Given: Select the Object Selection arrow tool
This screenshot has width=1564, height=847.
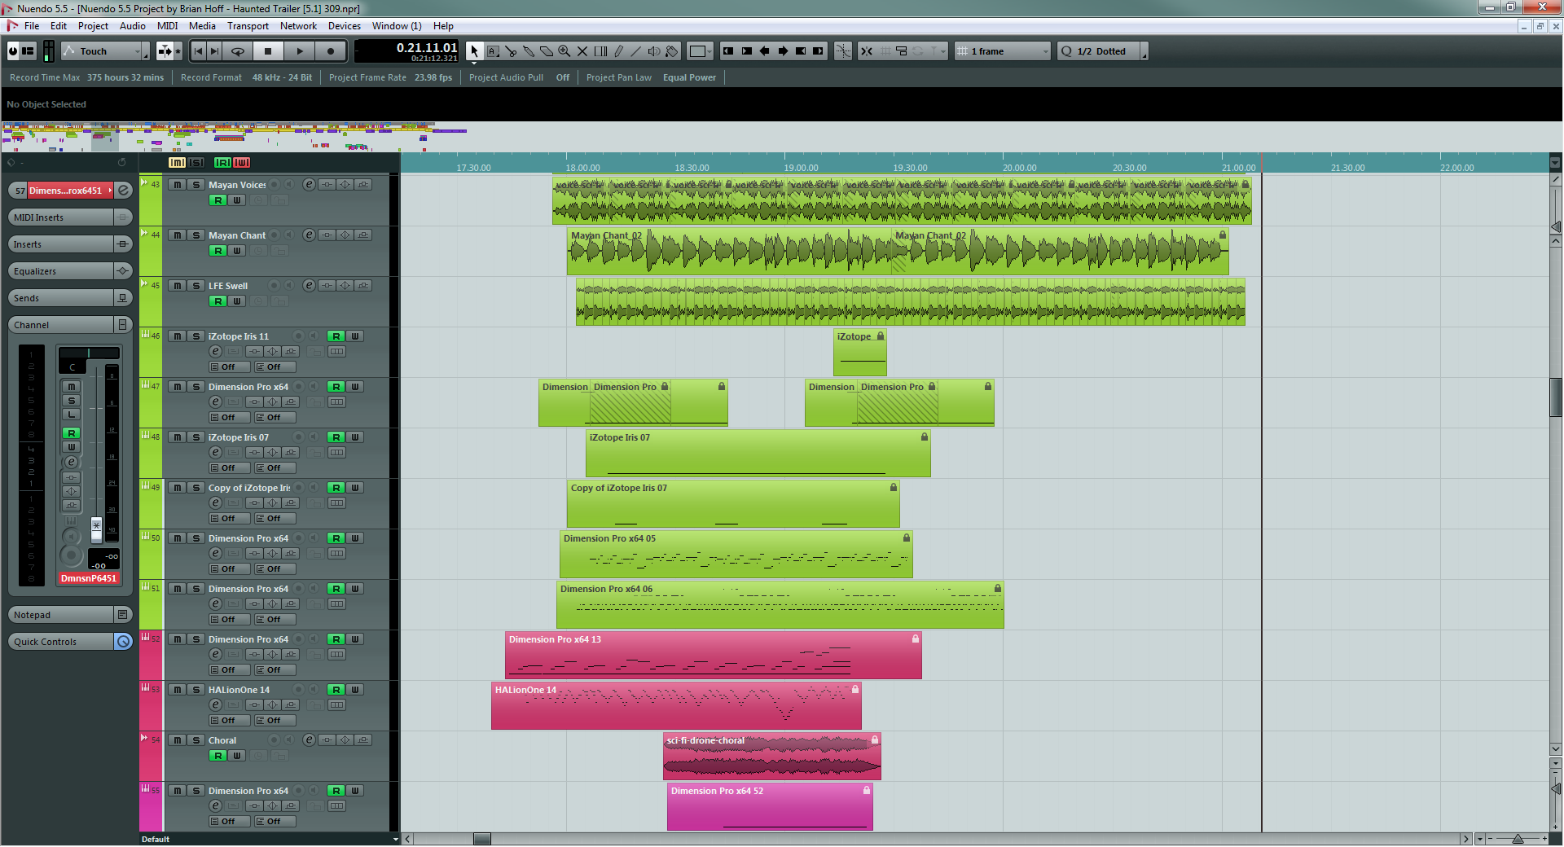Looking at the screenshot, I should click(475, 51).
